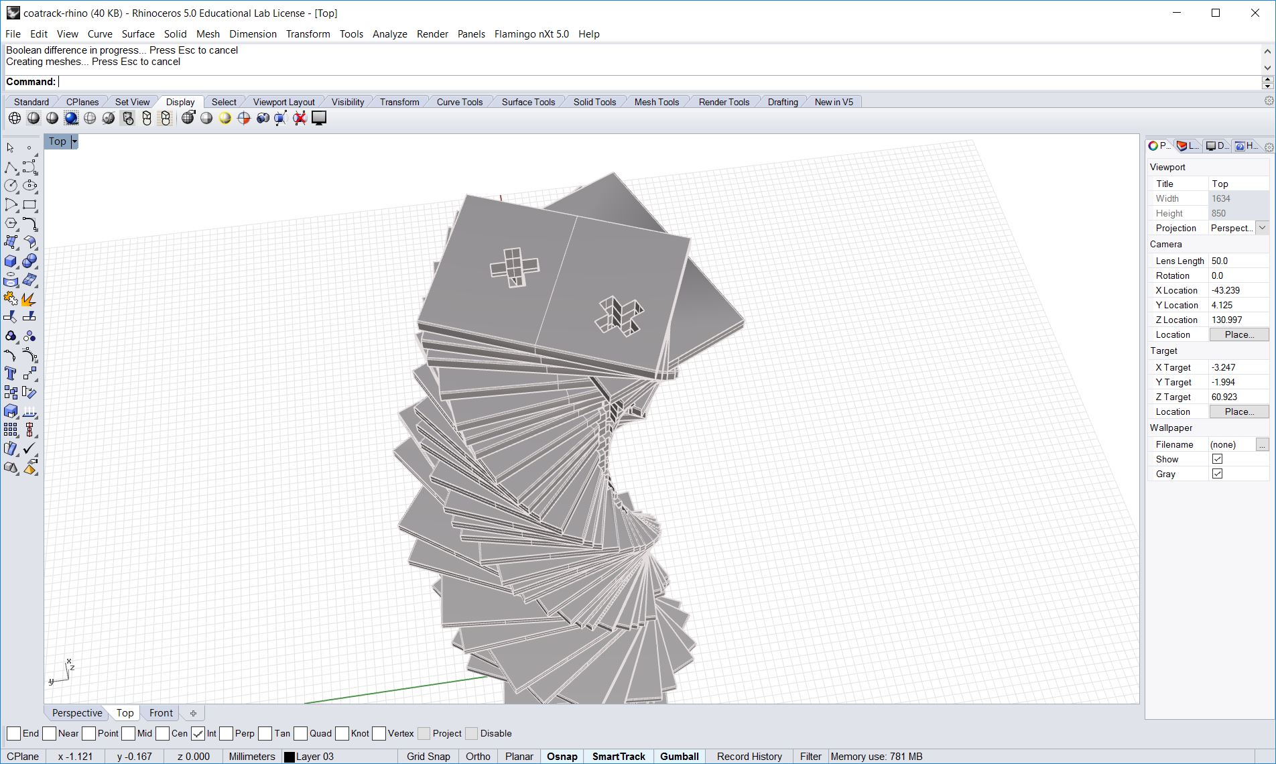Toggle SmartTrack in the status bar
This screenshot has width=1276, height=764.
[x=619, y=757]
